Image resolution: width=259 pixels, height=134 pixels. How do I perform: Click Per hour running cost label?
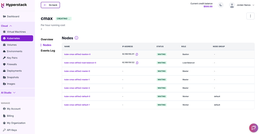pyautogui.click(x=53, y=25)
